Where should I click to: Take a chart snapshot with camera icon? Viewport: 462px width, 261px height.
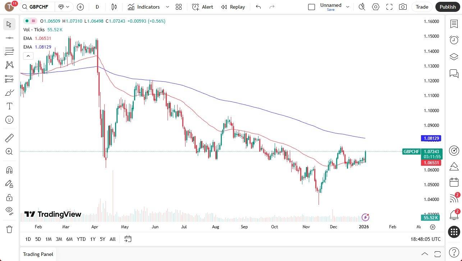pos(403,7)
